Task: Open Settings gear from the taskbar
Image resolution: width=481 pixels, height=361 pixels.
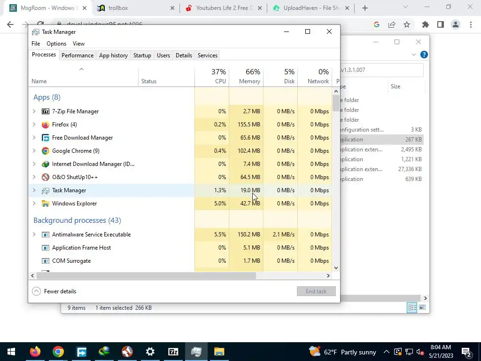Action: [150, 352]
